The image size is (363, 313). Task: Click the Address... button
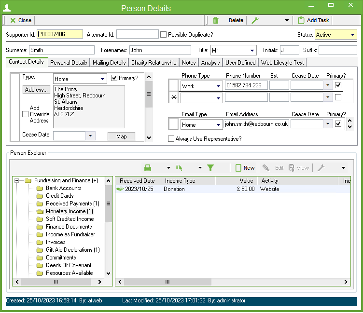click(36, 90)
